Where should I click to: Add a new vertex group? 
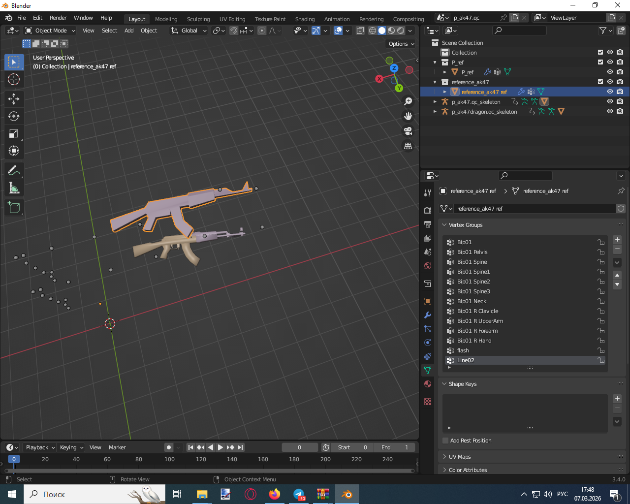(617, 240)
